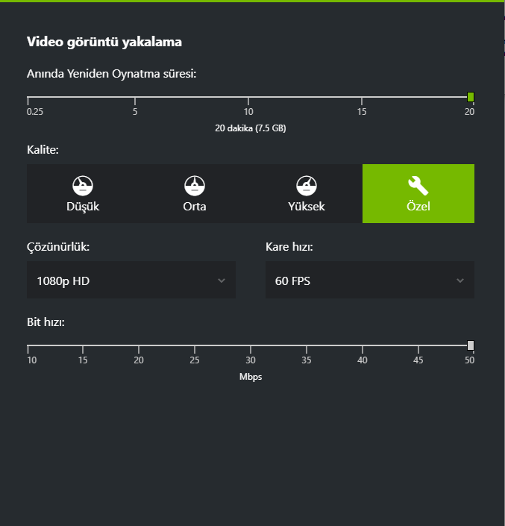Choose the Yüksek quality label
505x526 pixels.
point(306,207)
